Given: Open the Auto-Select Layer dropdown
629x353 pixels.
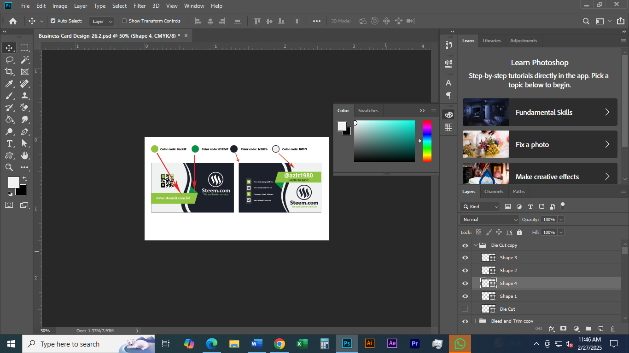Looking at the screenshot, I should click(102, 21).
